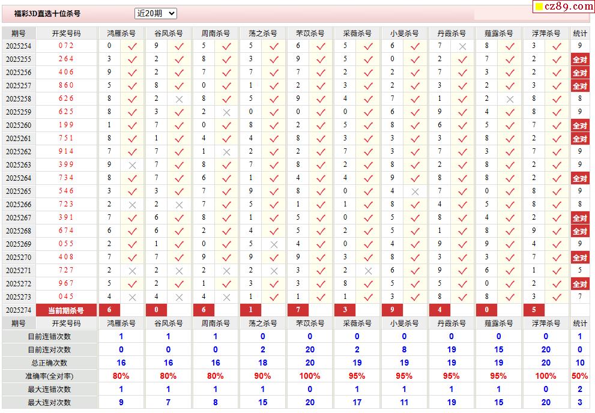Click the cross mark for 小旻杀号 in row 2025265
This screenshot has height=413, width=595.
[415, 191]
